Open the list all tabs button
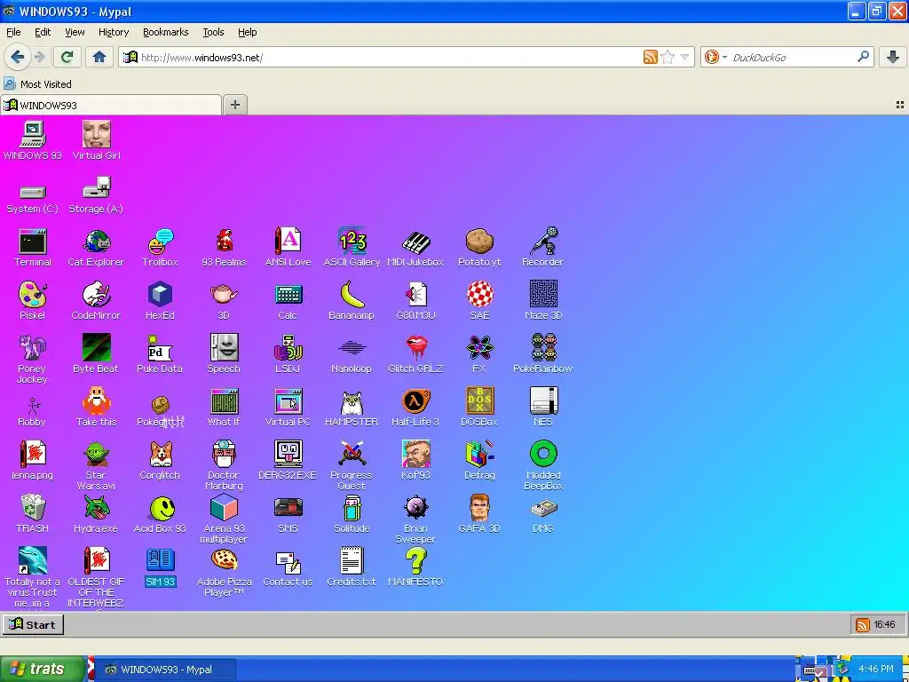Viewport: 909px width, 682px height. coord(900,105)
